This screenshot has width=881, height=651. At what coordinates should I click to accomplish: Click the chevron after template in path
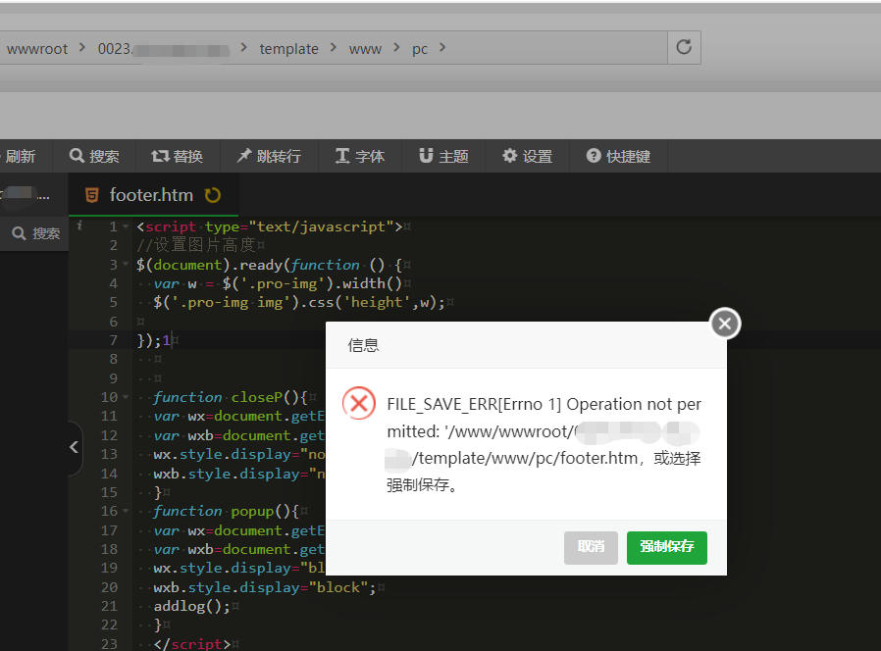coord(334,48)
